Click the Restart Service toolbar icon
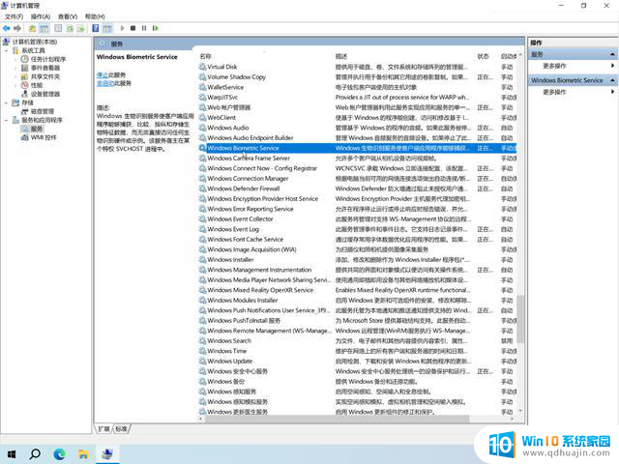 click(156, 28)
